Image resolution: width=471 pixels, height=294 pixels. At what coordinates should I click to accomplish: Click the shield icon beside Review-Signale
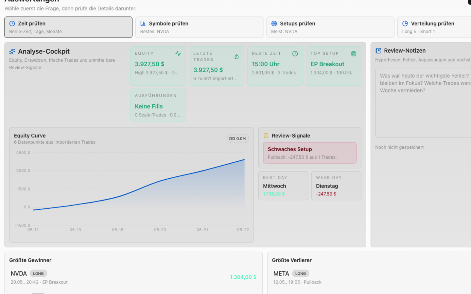266,136
